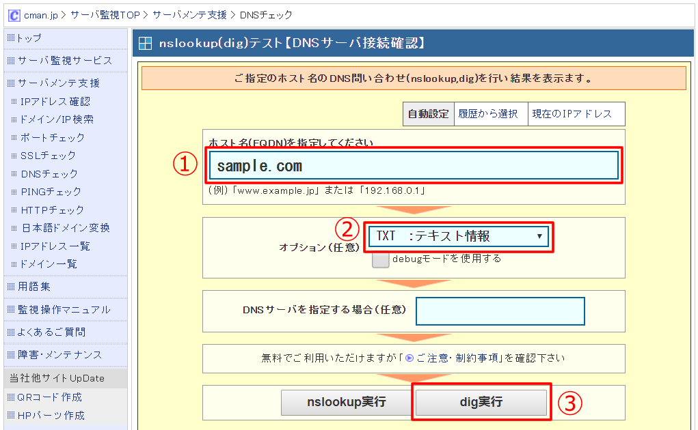Open the サーバメンテ支援 breadcrumb link
Screen dimensions: 698x430
pyautogui.click(x=189, y=15)
